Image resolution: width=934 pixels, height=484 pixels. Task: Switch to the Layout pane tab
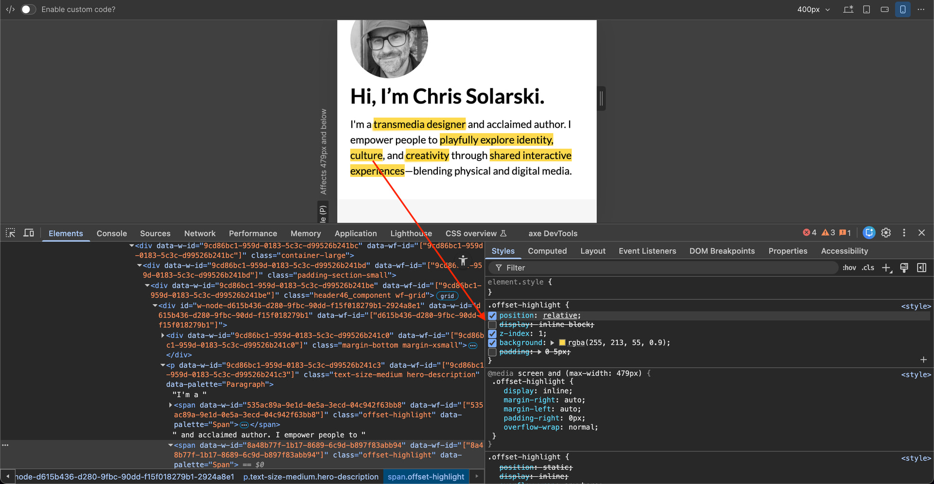coord(593,251)
